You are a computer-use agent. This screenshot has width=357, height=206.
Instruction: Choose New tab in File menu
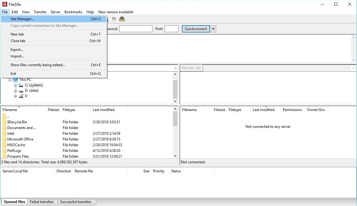[54, 34]
